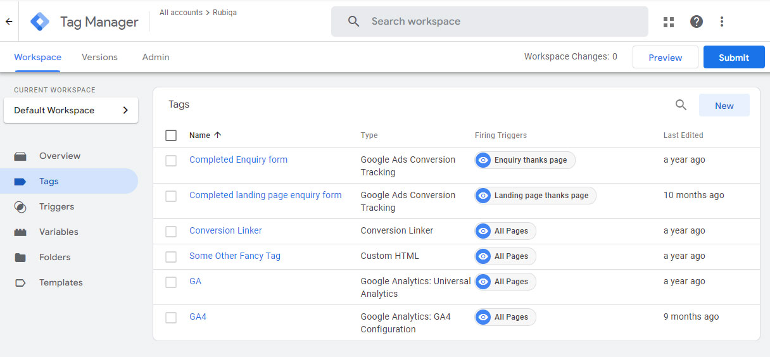The height and width of the screenshot is (357, 770).
Task: Click the Preview button
Action: click(666, 57)
